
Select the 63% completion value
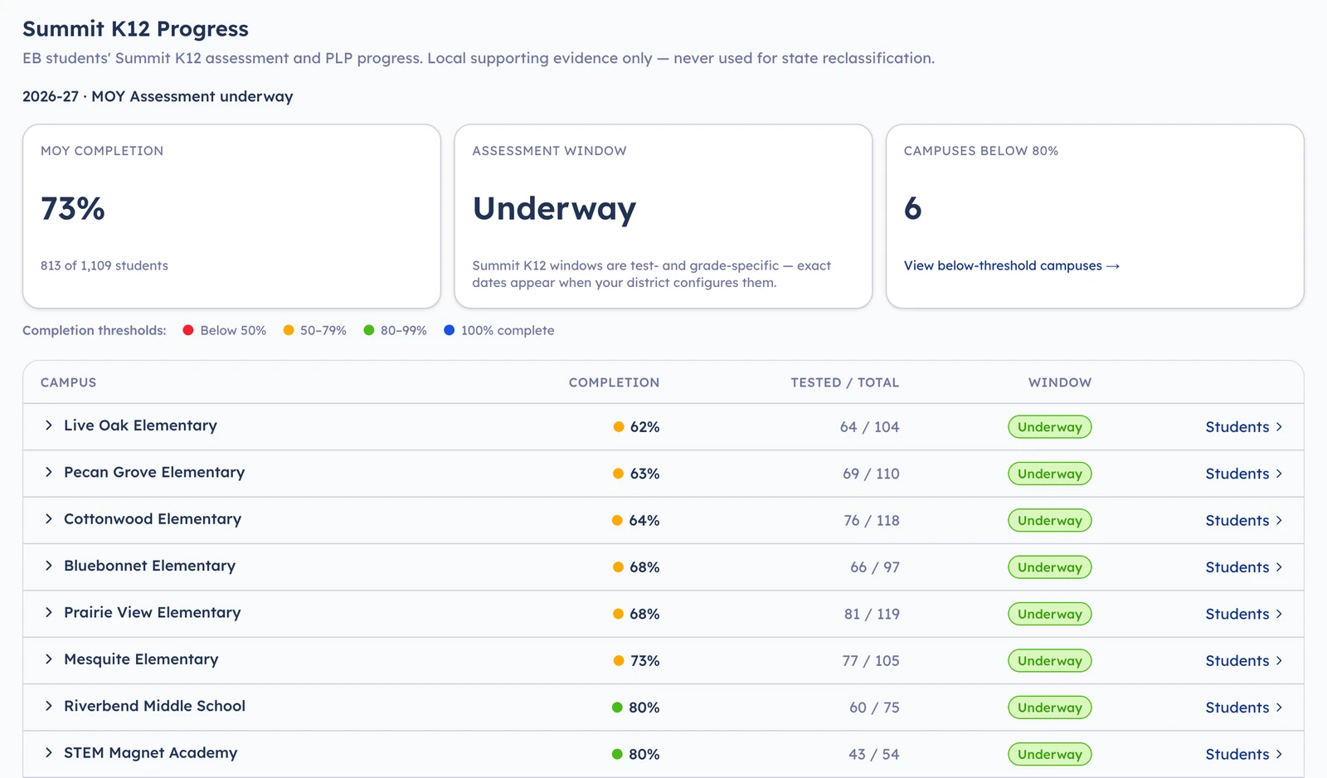pyautogui.click(x=644, y=474)
